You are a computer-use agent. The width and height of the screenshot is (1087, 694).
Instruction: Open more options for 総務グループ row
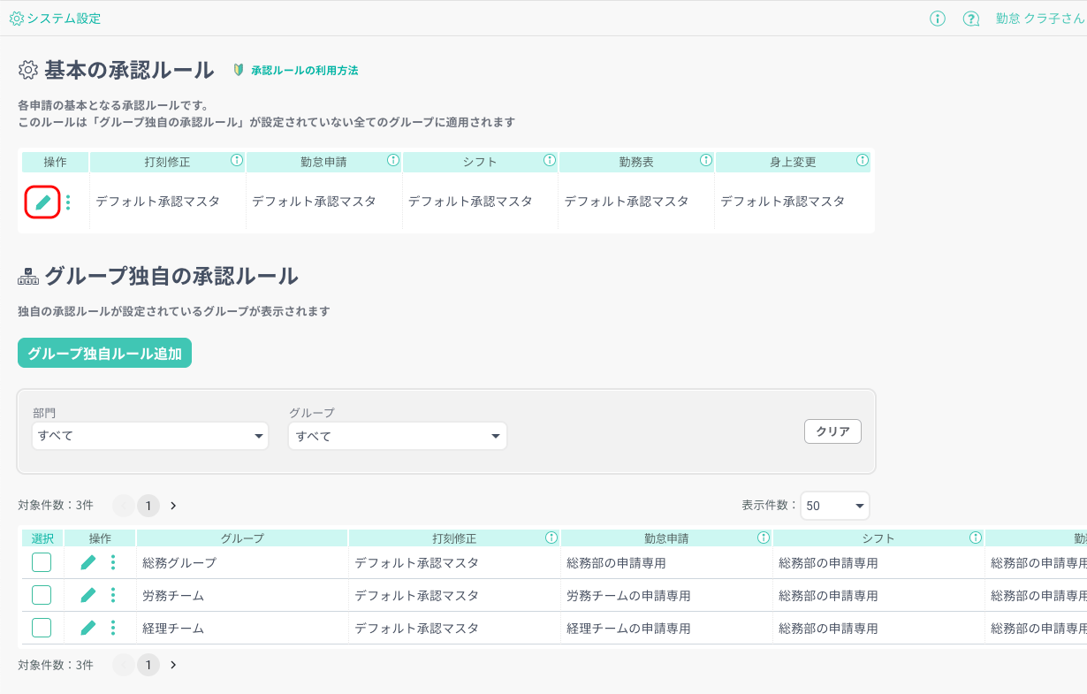(113, 562)
